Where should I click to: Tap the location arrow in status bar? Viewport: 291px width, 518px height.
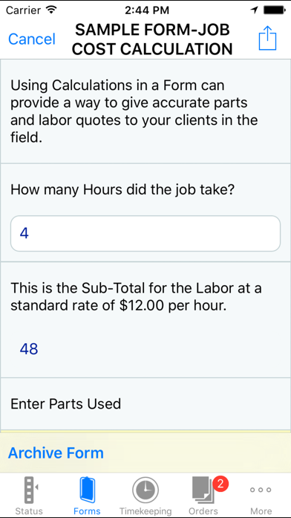point(254,10)
